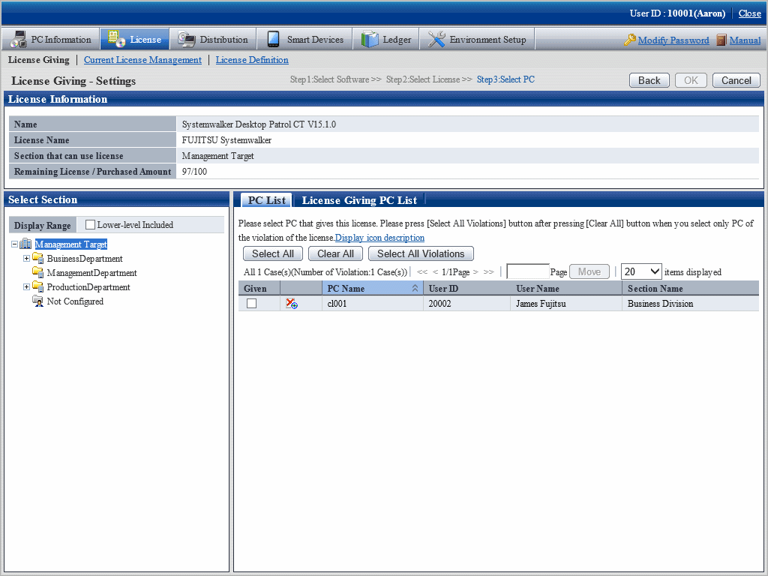Screen dimensions: 768x576
Task: Click the Smart Devices phone icon
Action: (273, 39)
